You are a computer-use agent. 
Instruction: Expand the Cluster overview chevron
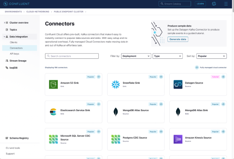[x=4, y=23]
